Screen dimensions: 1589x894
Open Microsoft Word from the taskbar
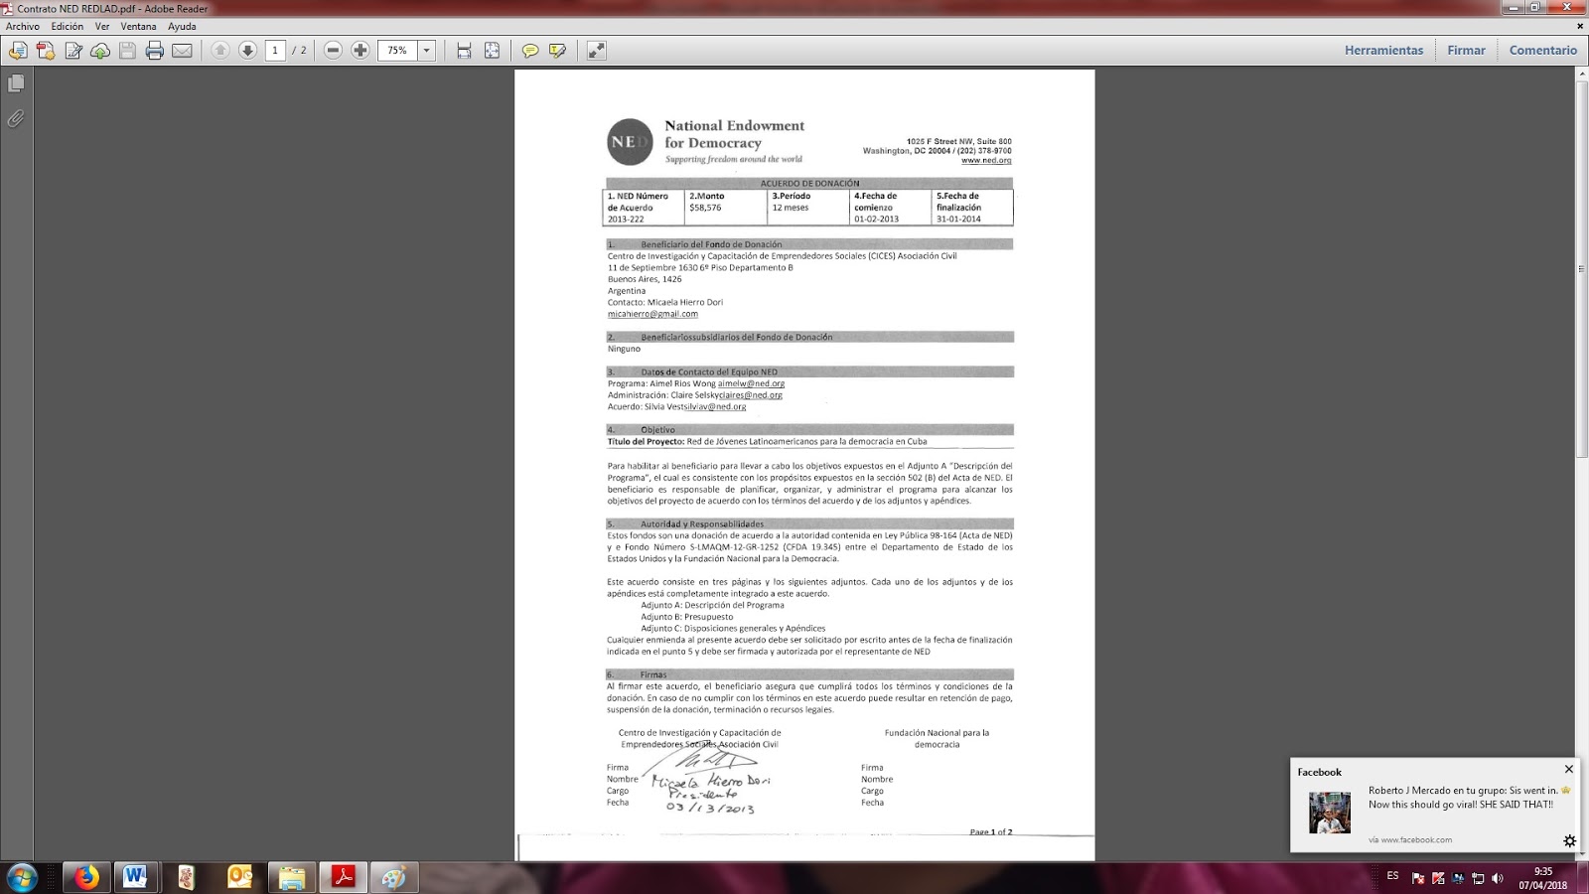click(x=135, y=878)
